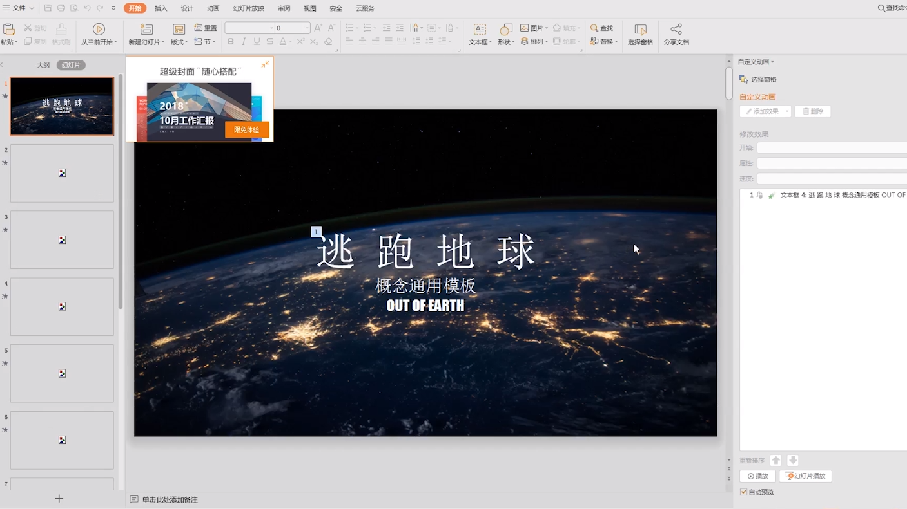
Task: Toggle Strikethrough formatting
Action: pyautogui.click(x=269, y=41)
